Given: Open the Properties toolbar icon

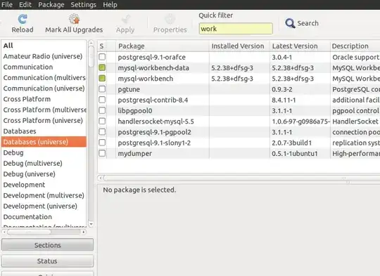Looking at the screenshot, I should coord(170,19).
